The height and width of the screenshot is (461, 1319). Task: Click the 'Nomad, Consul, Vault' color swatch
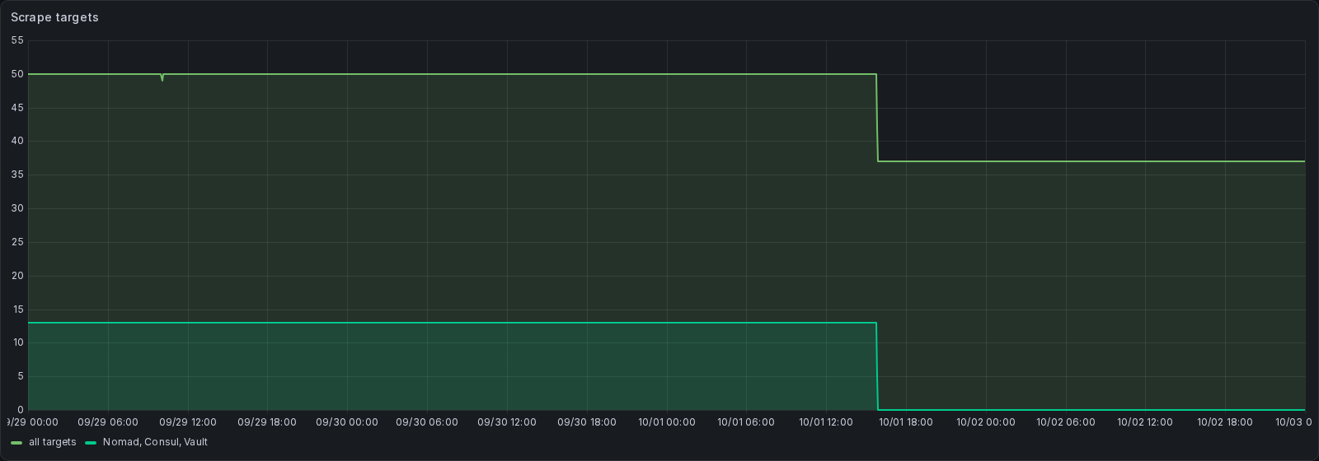[91, 443]
